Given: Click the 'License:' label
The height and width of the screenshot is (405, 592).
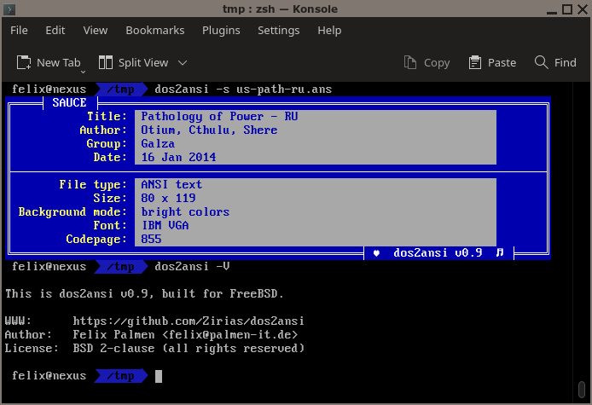Looking at the screenshot, I should click(32, 348).
